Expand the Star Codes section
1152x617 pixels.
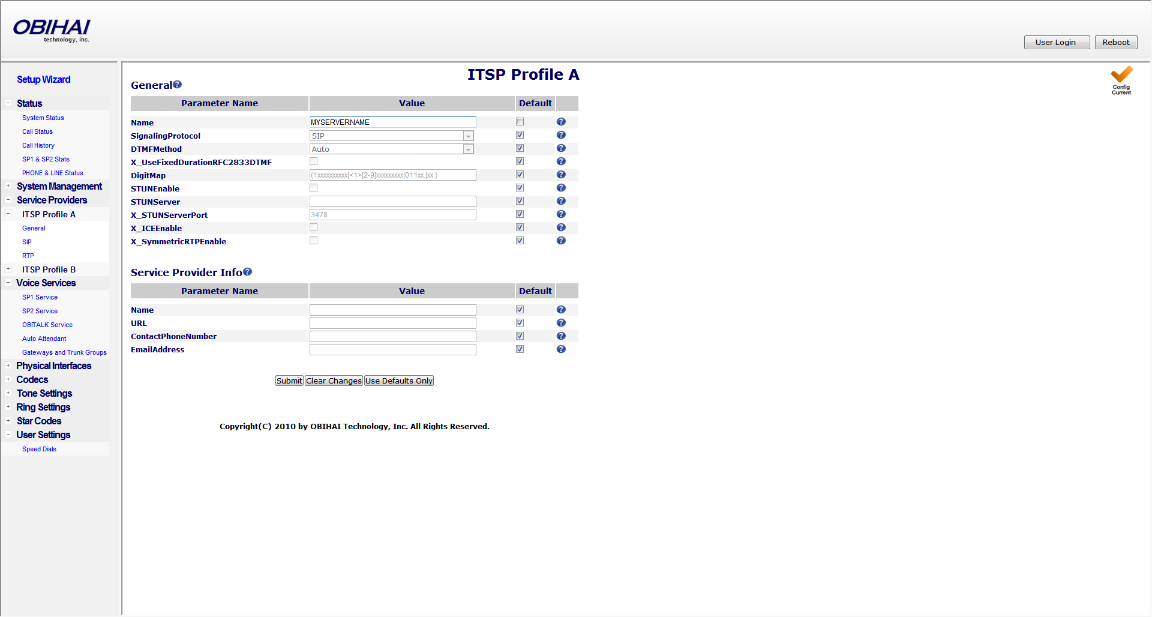(8, 421)
